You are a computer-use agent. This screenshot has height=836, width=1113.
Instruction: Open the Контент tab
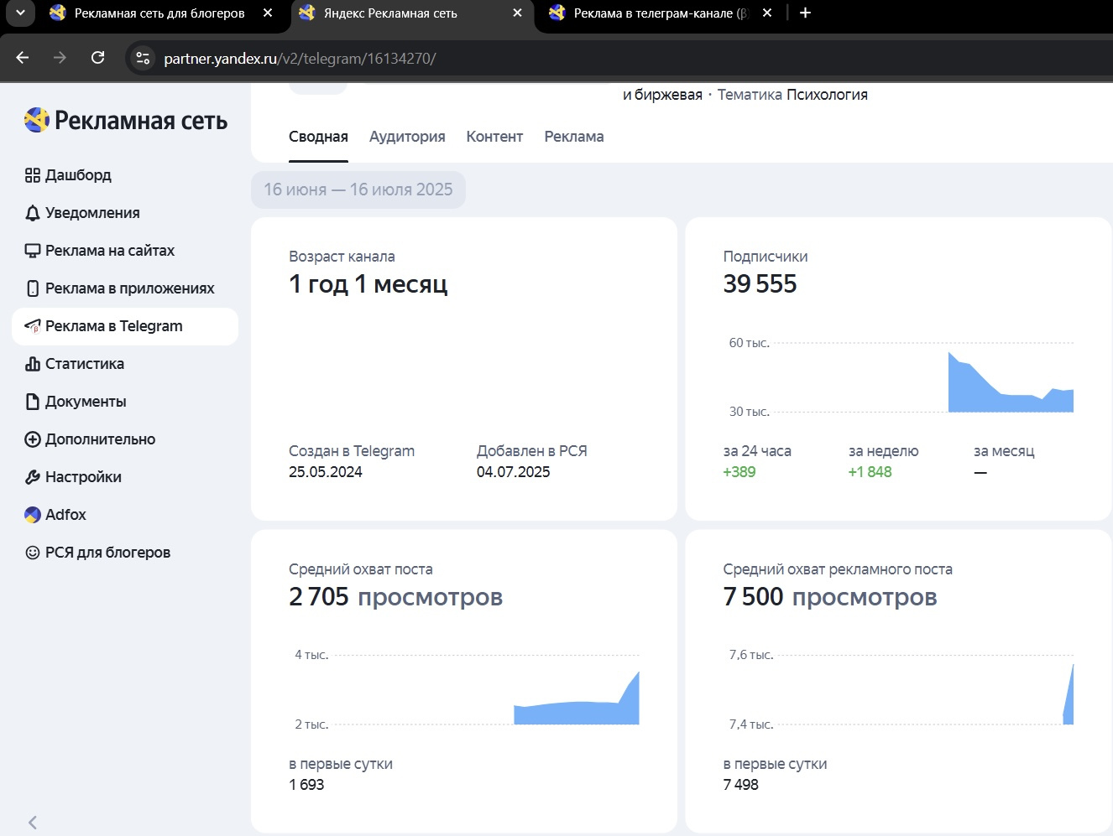click(x=494, y=137)
